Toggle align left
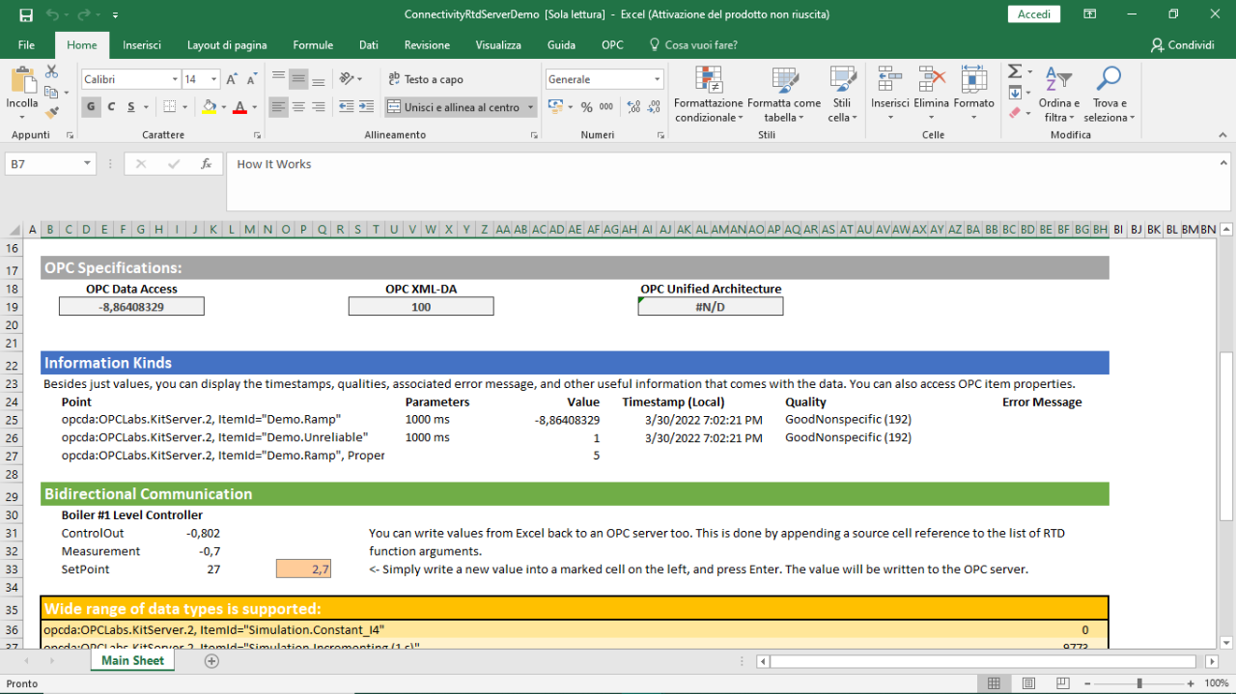The image size is (1236, 694). tap(279, 107)
